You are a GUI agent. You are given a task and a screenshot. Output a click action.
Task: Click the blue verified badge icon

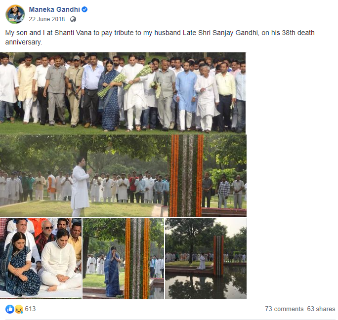(x=84, y=9)
